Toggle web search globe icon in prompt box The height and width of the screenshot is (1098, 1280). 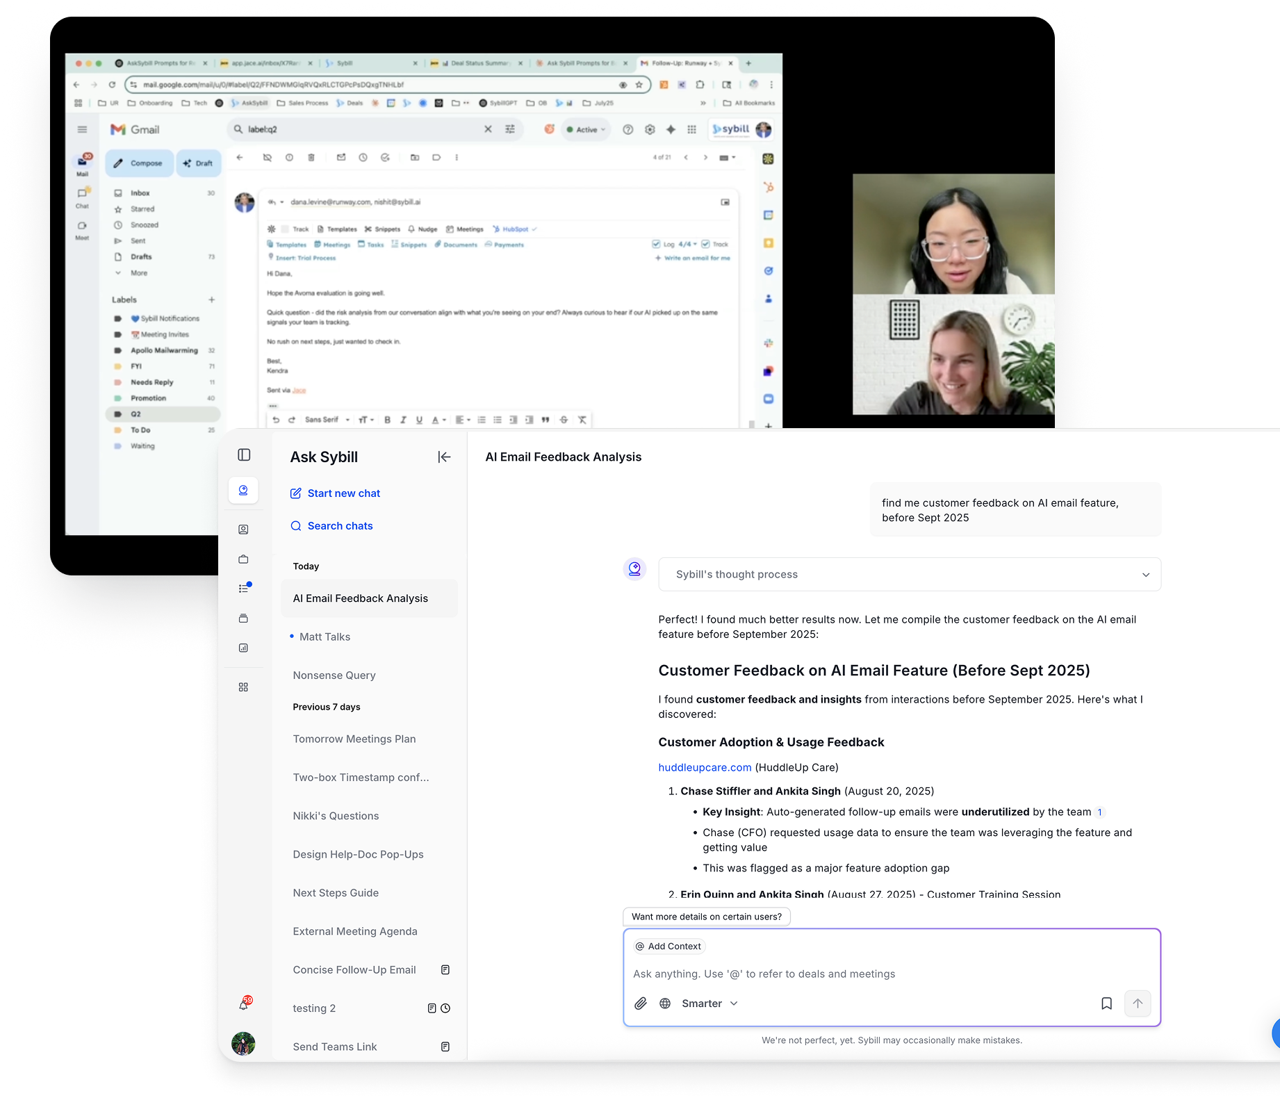pos(665,1003)
